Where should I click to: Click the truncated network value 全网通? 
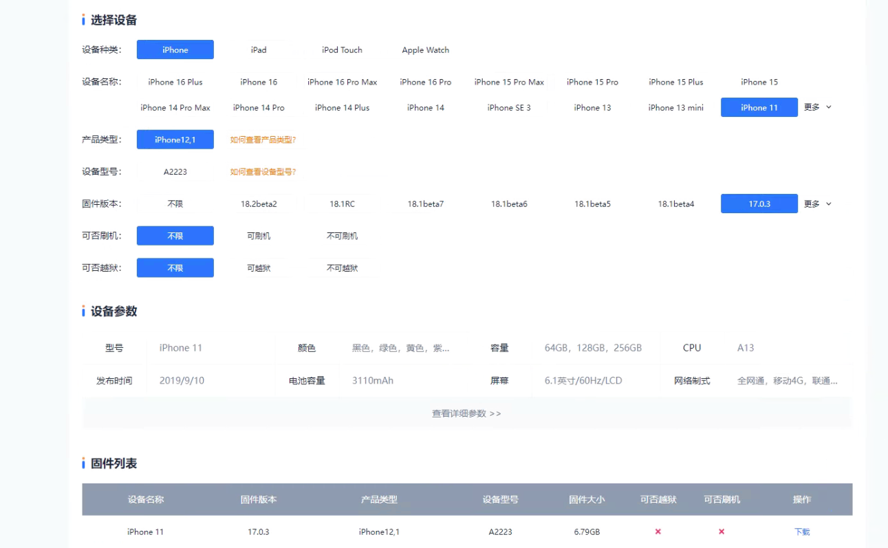click(788, 380)
